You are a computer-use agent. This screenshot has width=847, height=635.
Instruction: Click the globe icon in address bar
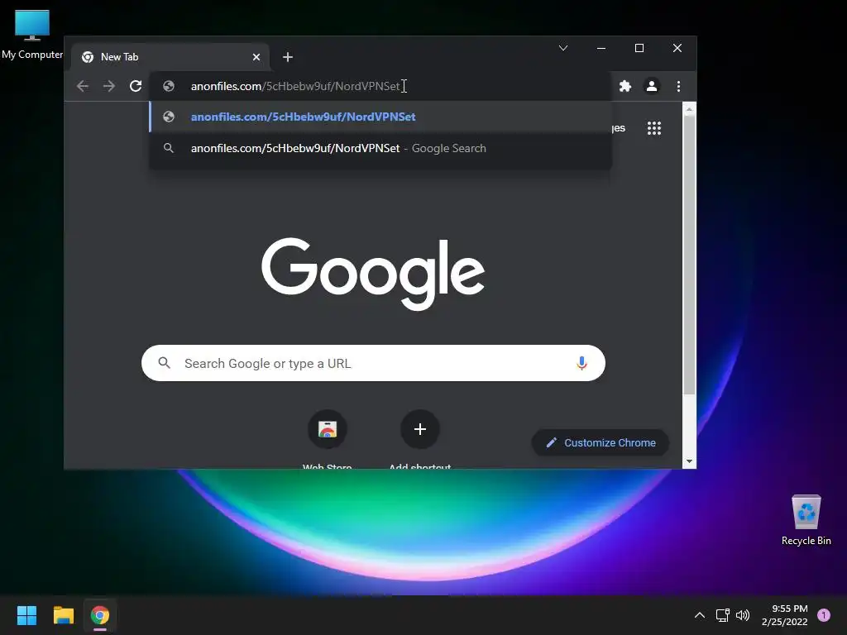(x=169, y=86)
